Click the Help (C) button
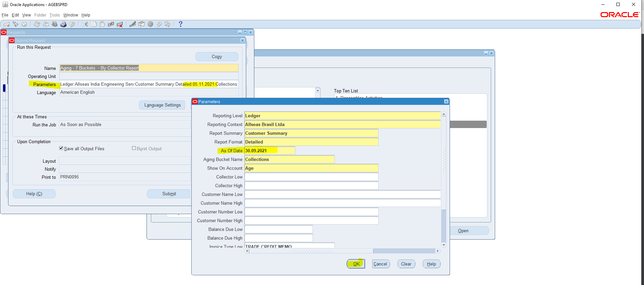644x285 pixels. (x=34, y=194)
